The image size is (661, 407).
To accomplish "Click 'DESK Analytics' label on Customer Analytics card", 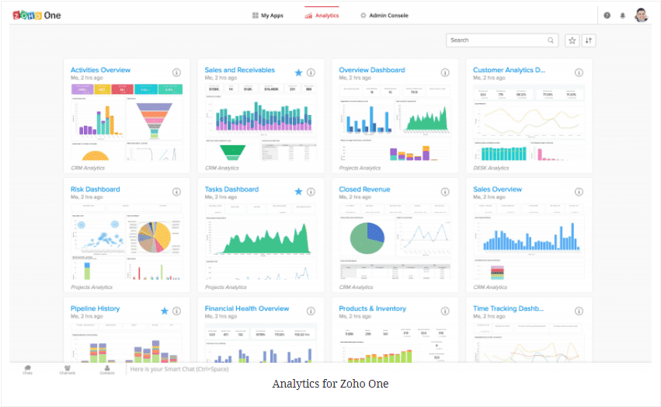I will (x=491, y=168).
